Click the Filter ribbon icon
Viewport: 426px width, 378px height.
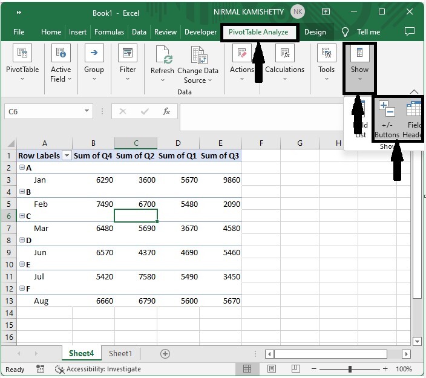click(x=128, y=54)
